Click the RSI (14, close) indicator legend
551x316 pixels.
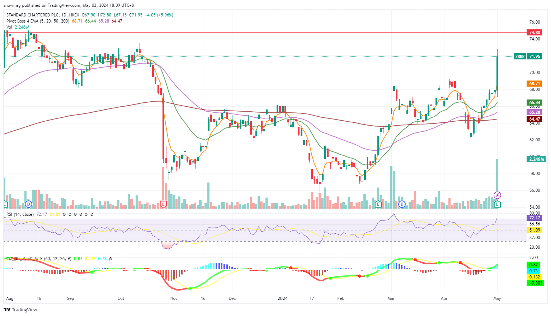pos(20,214)
